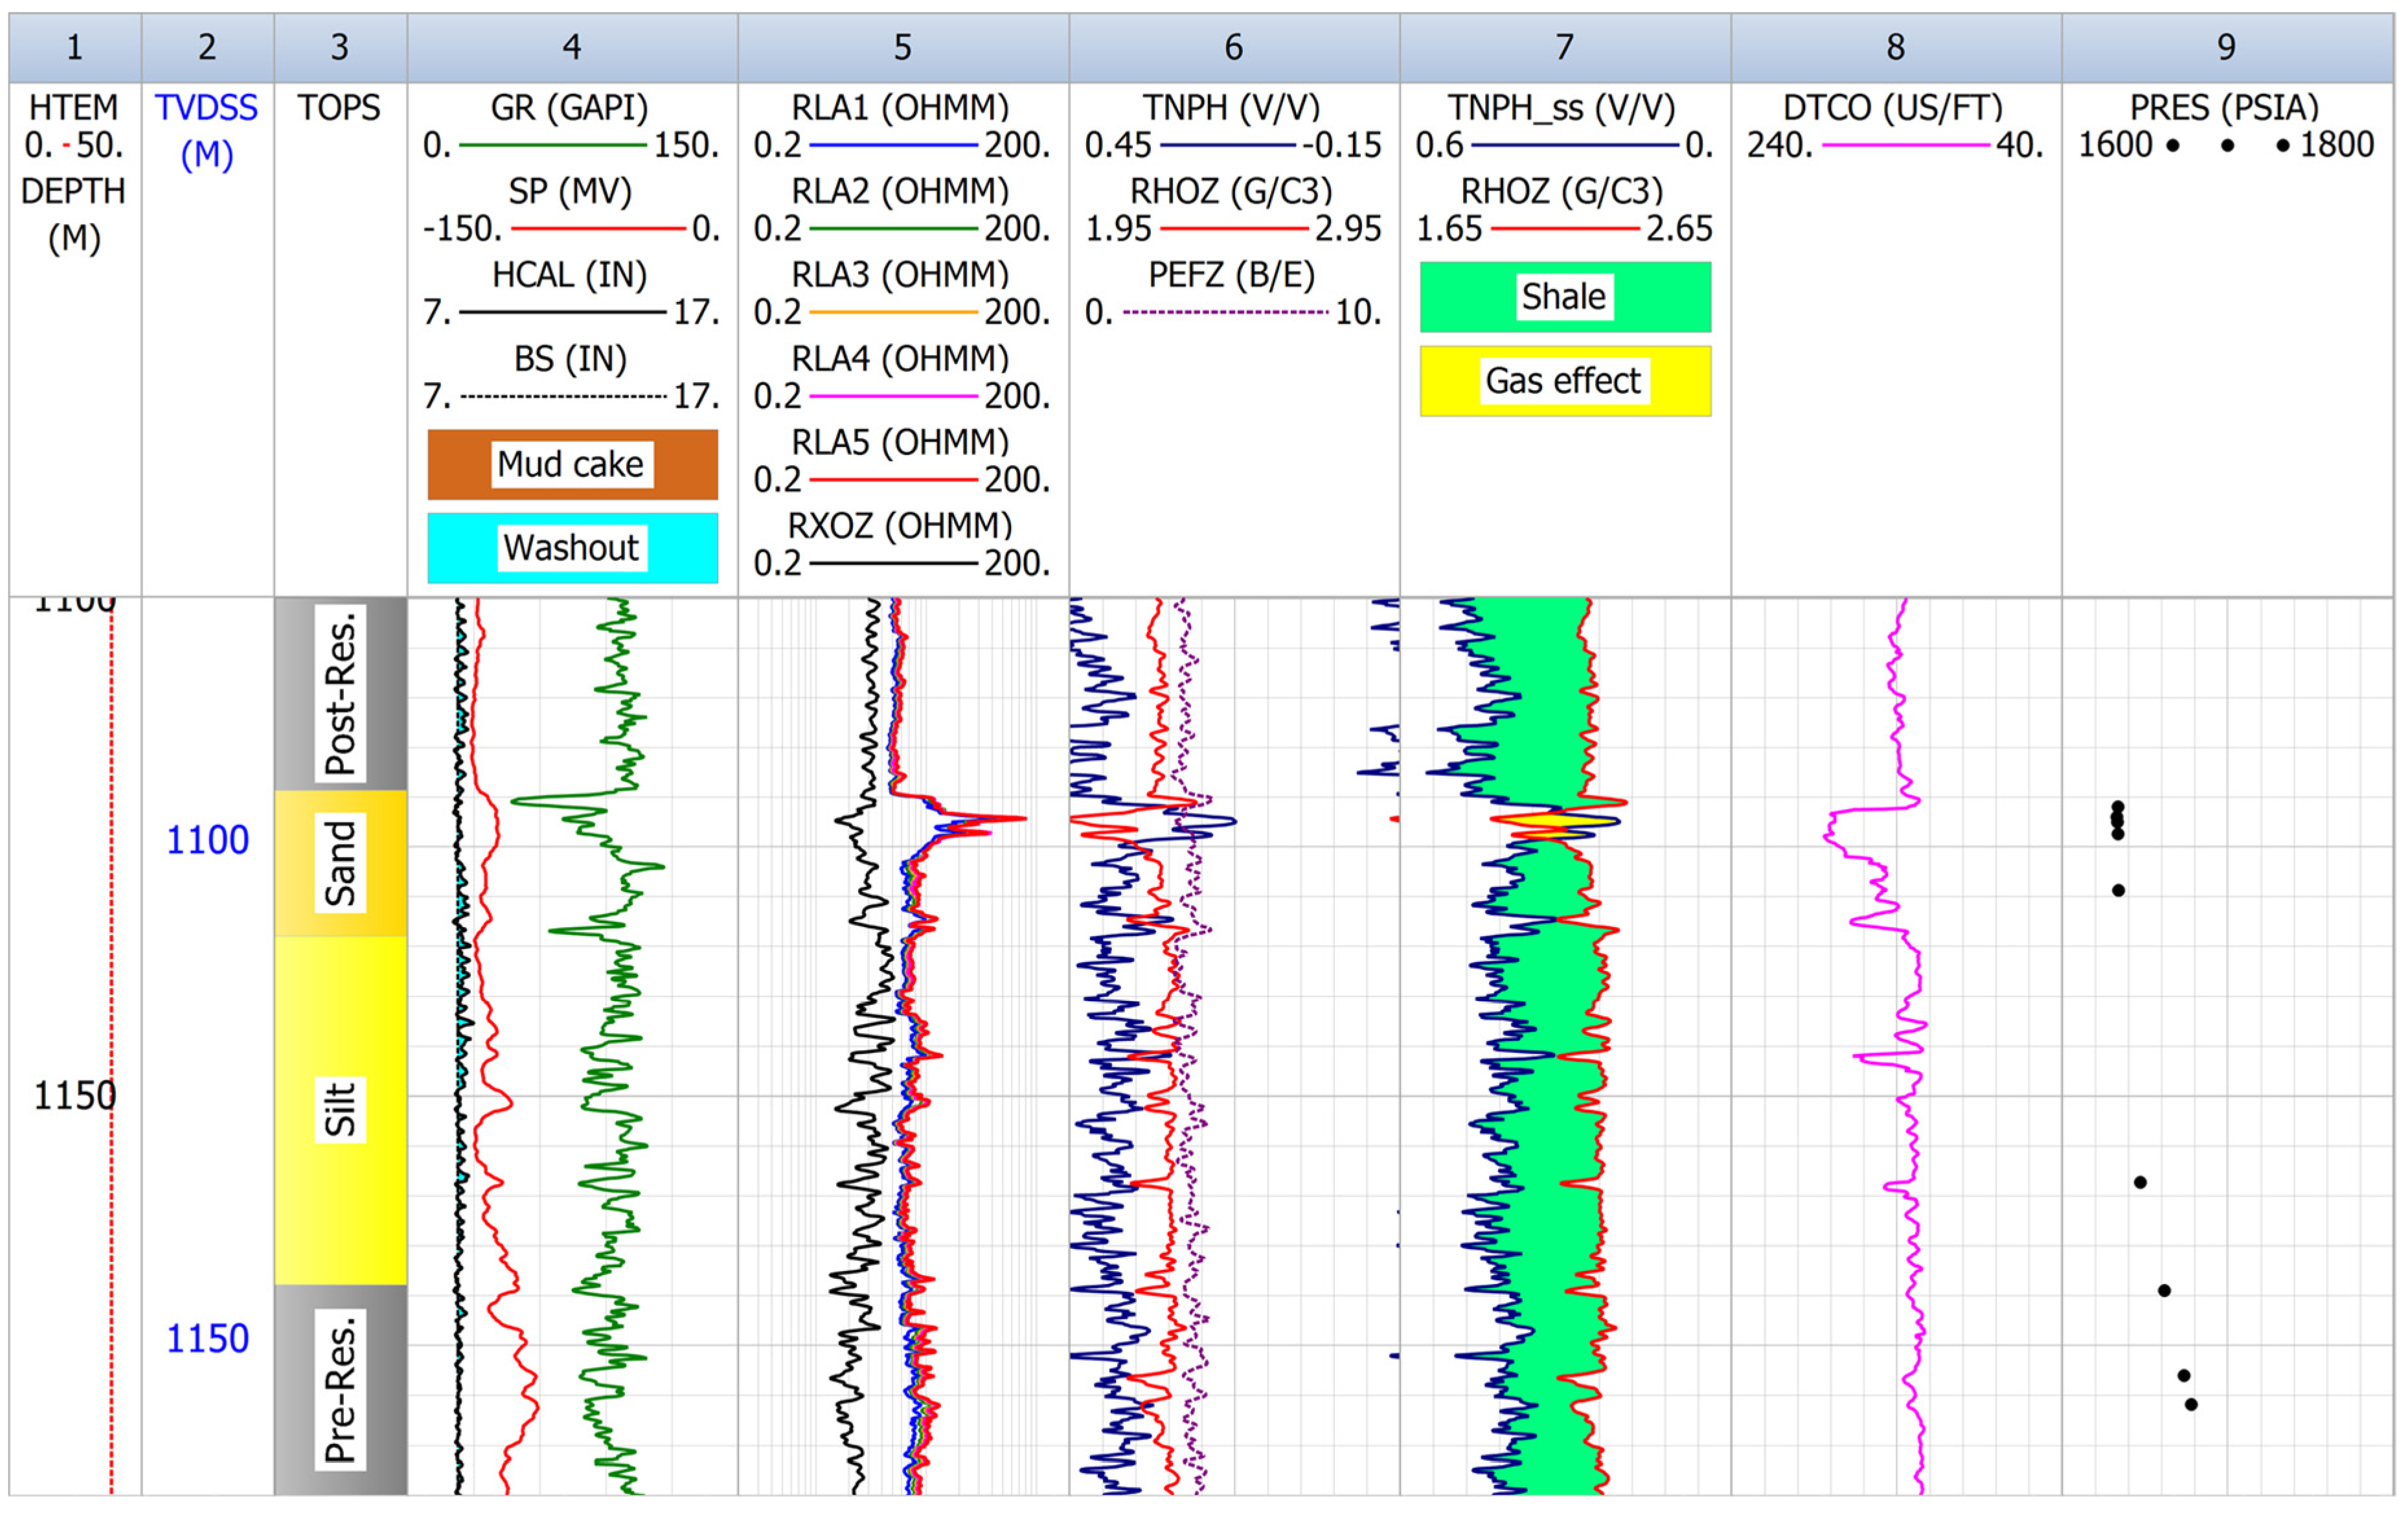Screen dimensions: 2408x1514
Task: Select track 6 header number
Action: (1233, 47)
